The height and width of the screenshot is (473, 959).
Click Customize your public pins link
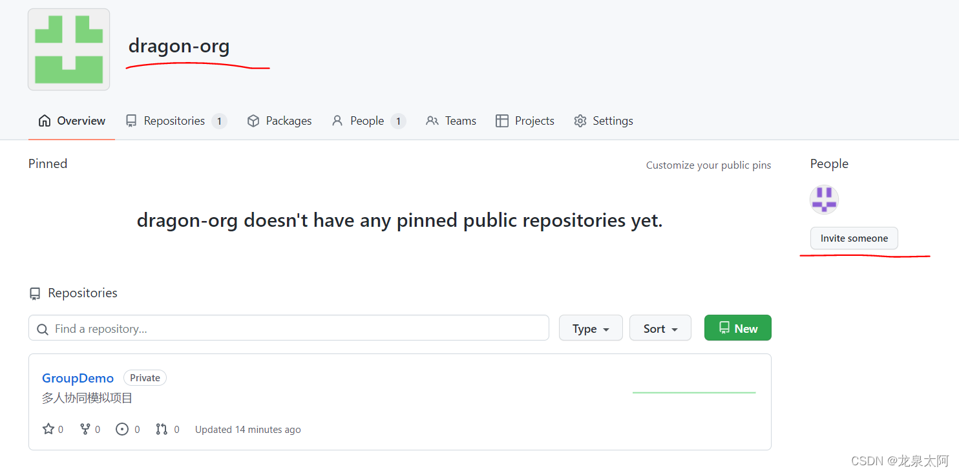(x=708, y=165)
